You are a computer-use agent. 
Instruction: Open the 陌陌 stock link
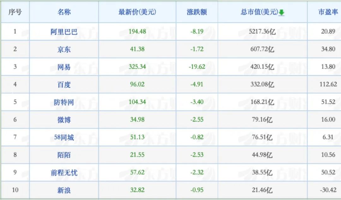[64, 155]
